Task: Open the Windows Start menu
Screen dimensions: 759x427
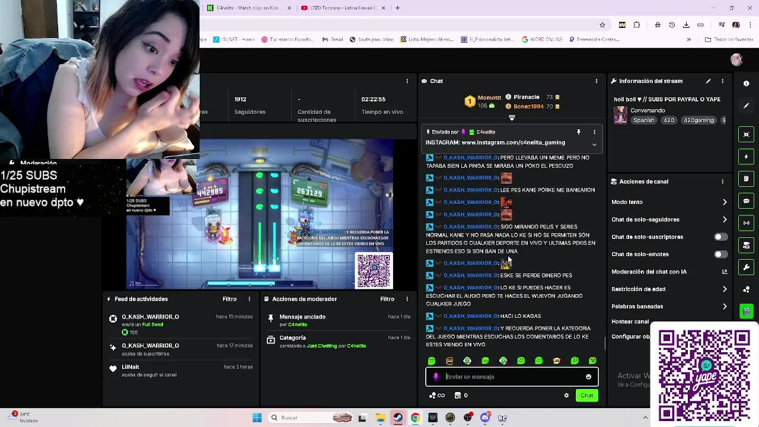Action: pyautogui.click(x=257, y=418)
